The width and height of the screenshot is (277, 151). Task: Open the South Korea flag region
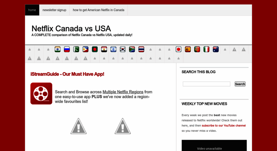123,50
